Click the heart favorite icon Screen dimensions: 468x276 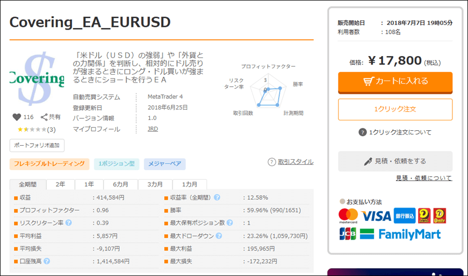pos(16,117)
